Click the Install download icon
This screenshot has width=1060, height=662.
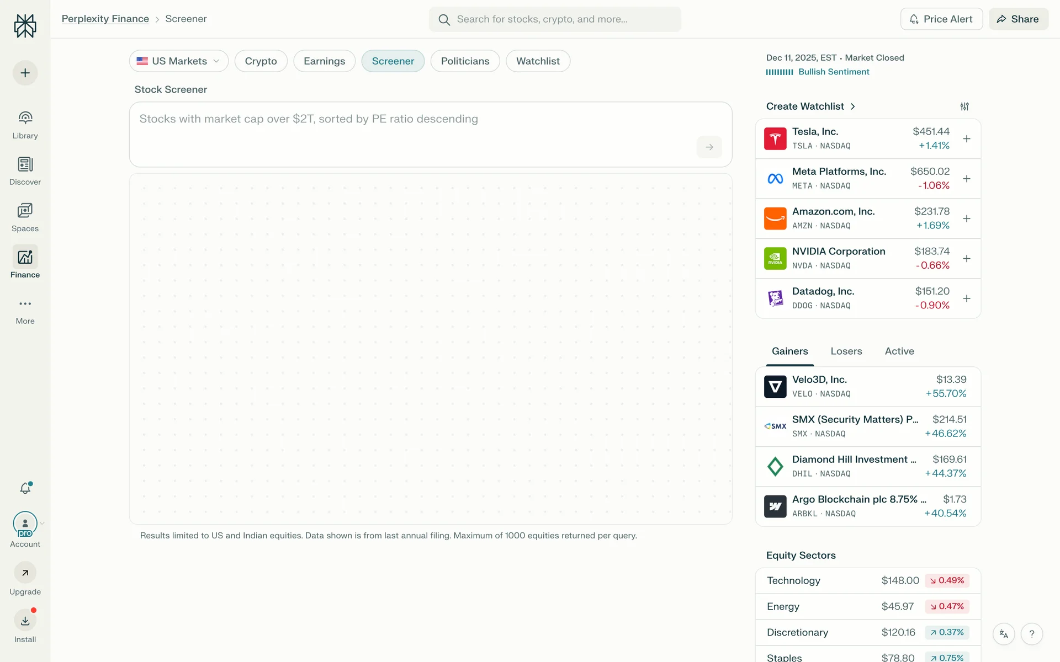pos(25,621)
